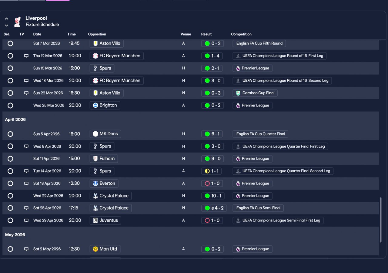Screen dimensions: 388x273
Task: Click the Fulham club badge icon
Action: point(95,158)
